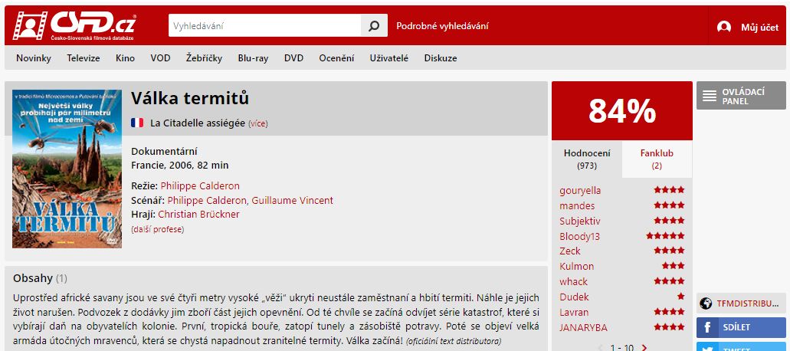Open user Lavran's profile
This screenshot has width=790, height=351.
point(574,312)
